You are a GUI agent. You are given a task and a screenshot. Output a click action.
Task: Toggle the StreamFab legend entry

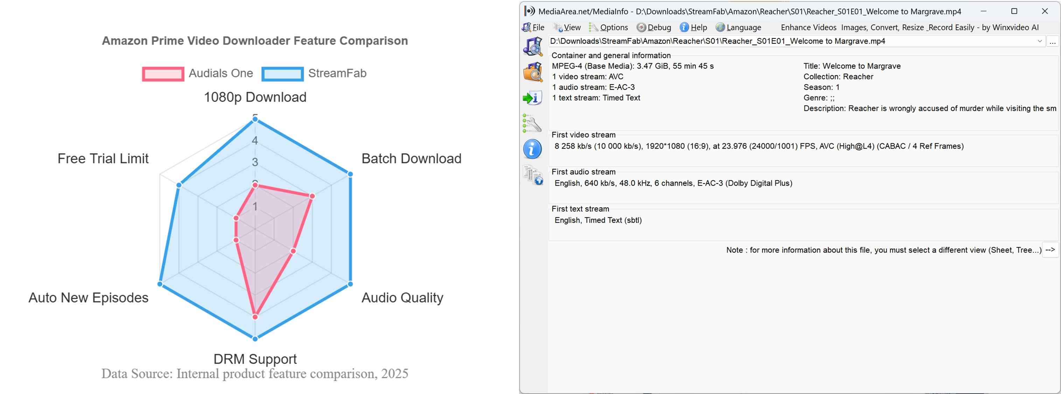[x=317, y=73]
